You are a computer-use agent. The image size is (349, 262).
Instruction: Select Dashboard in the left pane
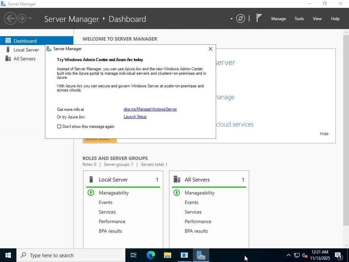click(x=36, y=41)
